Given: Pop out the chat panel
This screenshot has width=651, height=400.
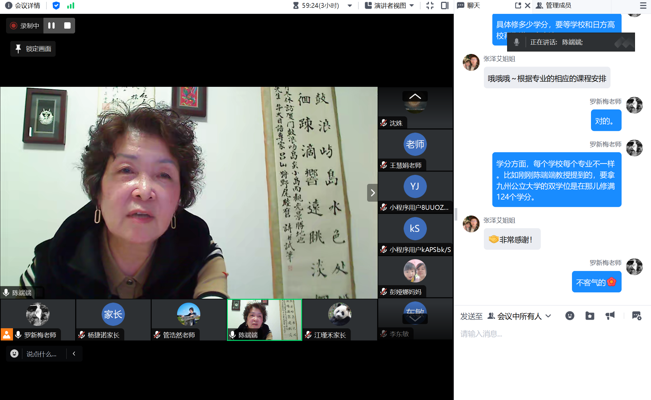Looking at the screenshot, I should [518, 5].
